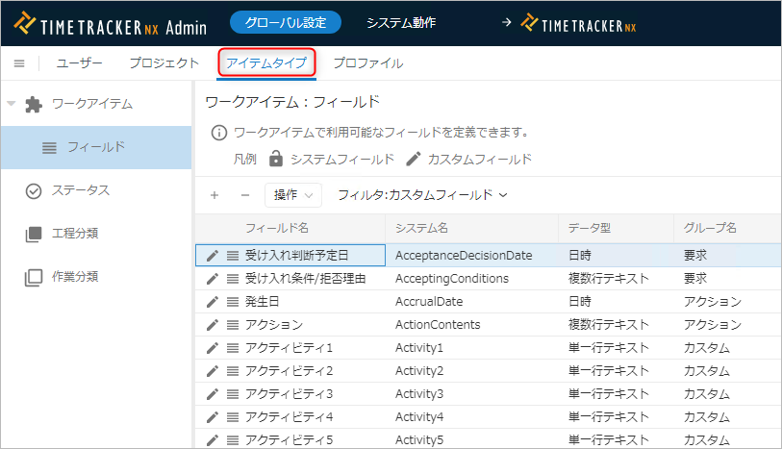Sort by the システム名 column header
Image resolution: width=782 pixels, height=449 pixels.
pos(421,228)
